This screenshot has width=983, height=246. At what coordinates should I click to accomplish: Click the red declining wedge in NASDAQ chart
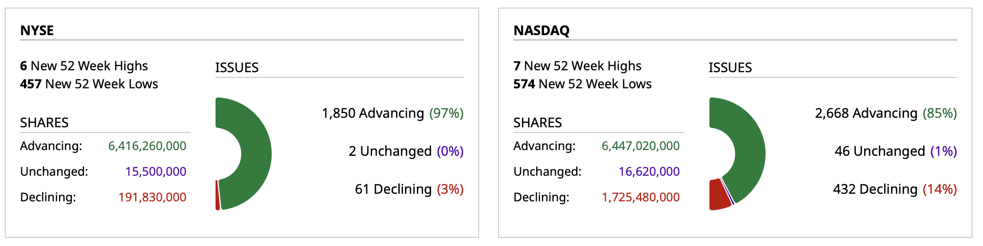(x=719, y=195)
